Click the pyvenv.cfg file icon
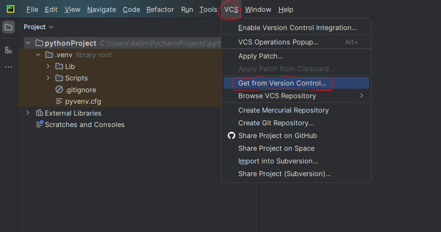The height and width of the screenshot is (232, 441). [x=59, y=101]
